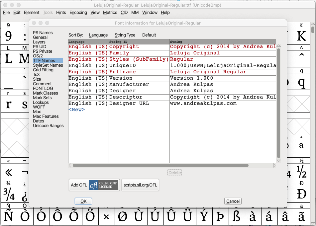The width and height of the screenshot is (316, 226).
Task: Open the Window menu
Action: 150,13
